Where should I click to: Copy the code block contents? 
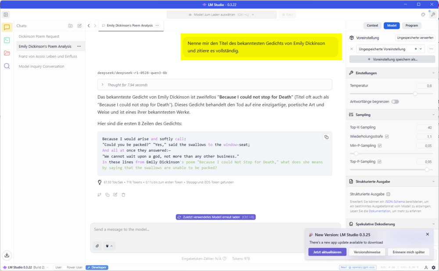326,137
